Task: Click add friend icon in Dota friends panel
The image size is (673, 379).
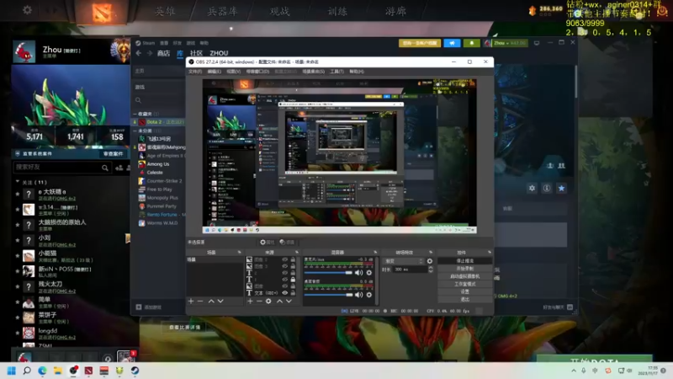Action: click(119, 168)
